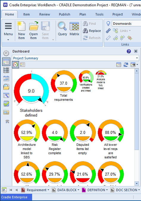Screen dimensions: 141x201
Task: Open the calendar table sidebar icon
Action: (6, 78)
